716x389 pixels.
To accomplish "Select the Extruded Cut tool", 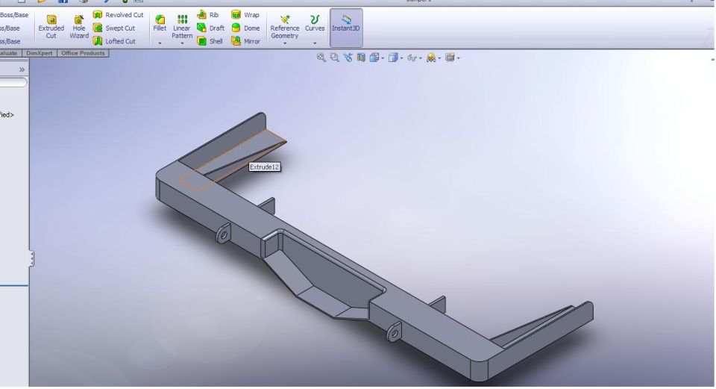I will tap(51, 27).
